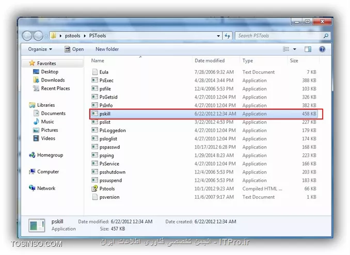The width and height of the screenshot is (350, 255).
Task: Click the Back navigation arrow button
Action: pyautogui.click(x=27, y=36)
